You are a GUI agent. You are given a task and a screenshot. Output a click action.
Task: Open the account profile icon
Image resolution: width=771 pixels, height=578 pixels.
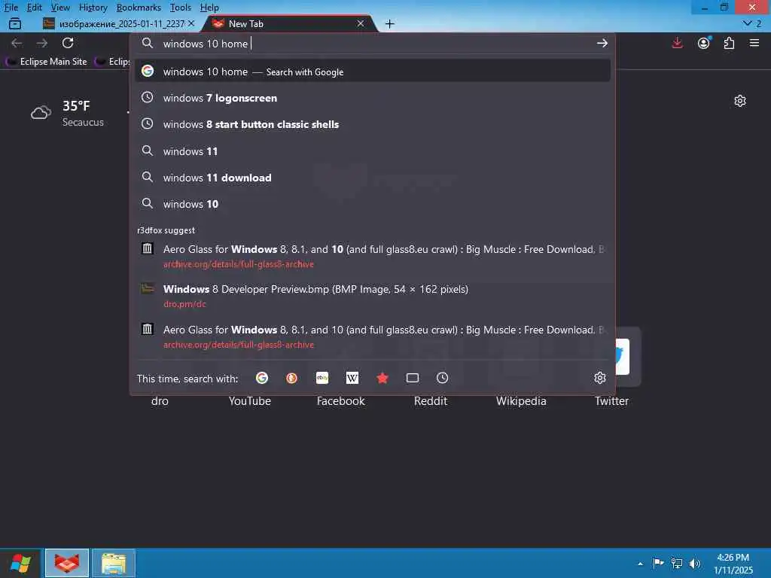[704, 43]
